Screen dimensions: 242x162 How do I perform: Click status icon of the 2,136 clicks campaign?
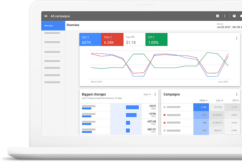[165, 107]
